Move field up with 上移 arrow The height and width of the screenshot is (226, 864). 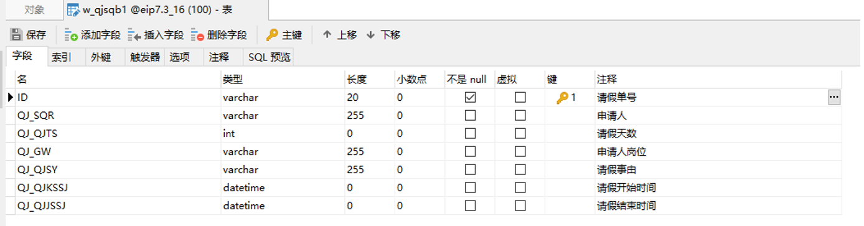coord(327,35)
